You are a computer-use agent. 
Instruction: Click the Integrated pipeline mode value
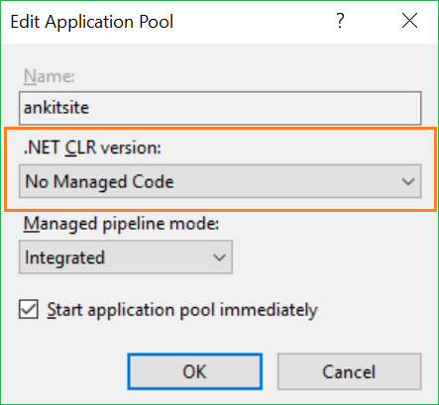tap(64, 257)
